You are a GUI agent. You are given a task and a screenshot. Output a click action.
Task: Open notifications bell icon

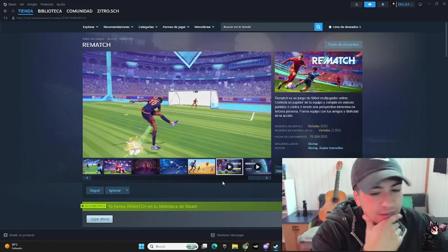(383, 4)
